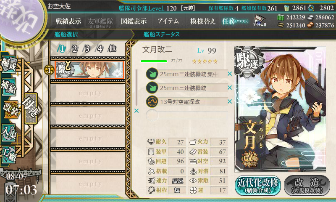The height and width of the screenshot is (202, 336).
Task: Open the 任務 (クエスト) quest menu
Action: pos(235,21)
